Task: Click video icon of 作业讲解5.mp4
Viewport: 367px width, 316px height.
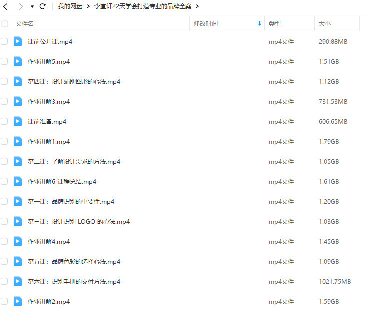Action: pyautogui.click(x=18, y=62)
